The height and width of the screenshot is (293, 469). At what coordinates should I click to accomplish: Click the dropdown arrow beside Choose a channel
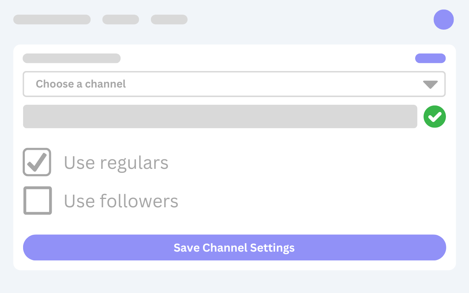tap(429, 84)
